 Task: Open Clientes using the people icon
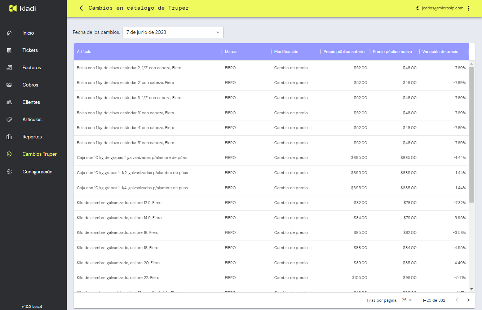tap(9, 102)
